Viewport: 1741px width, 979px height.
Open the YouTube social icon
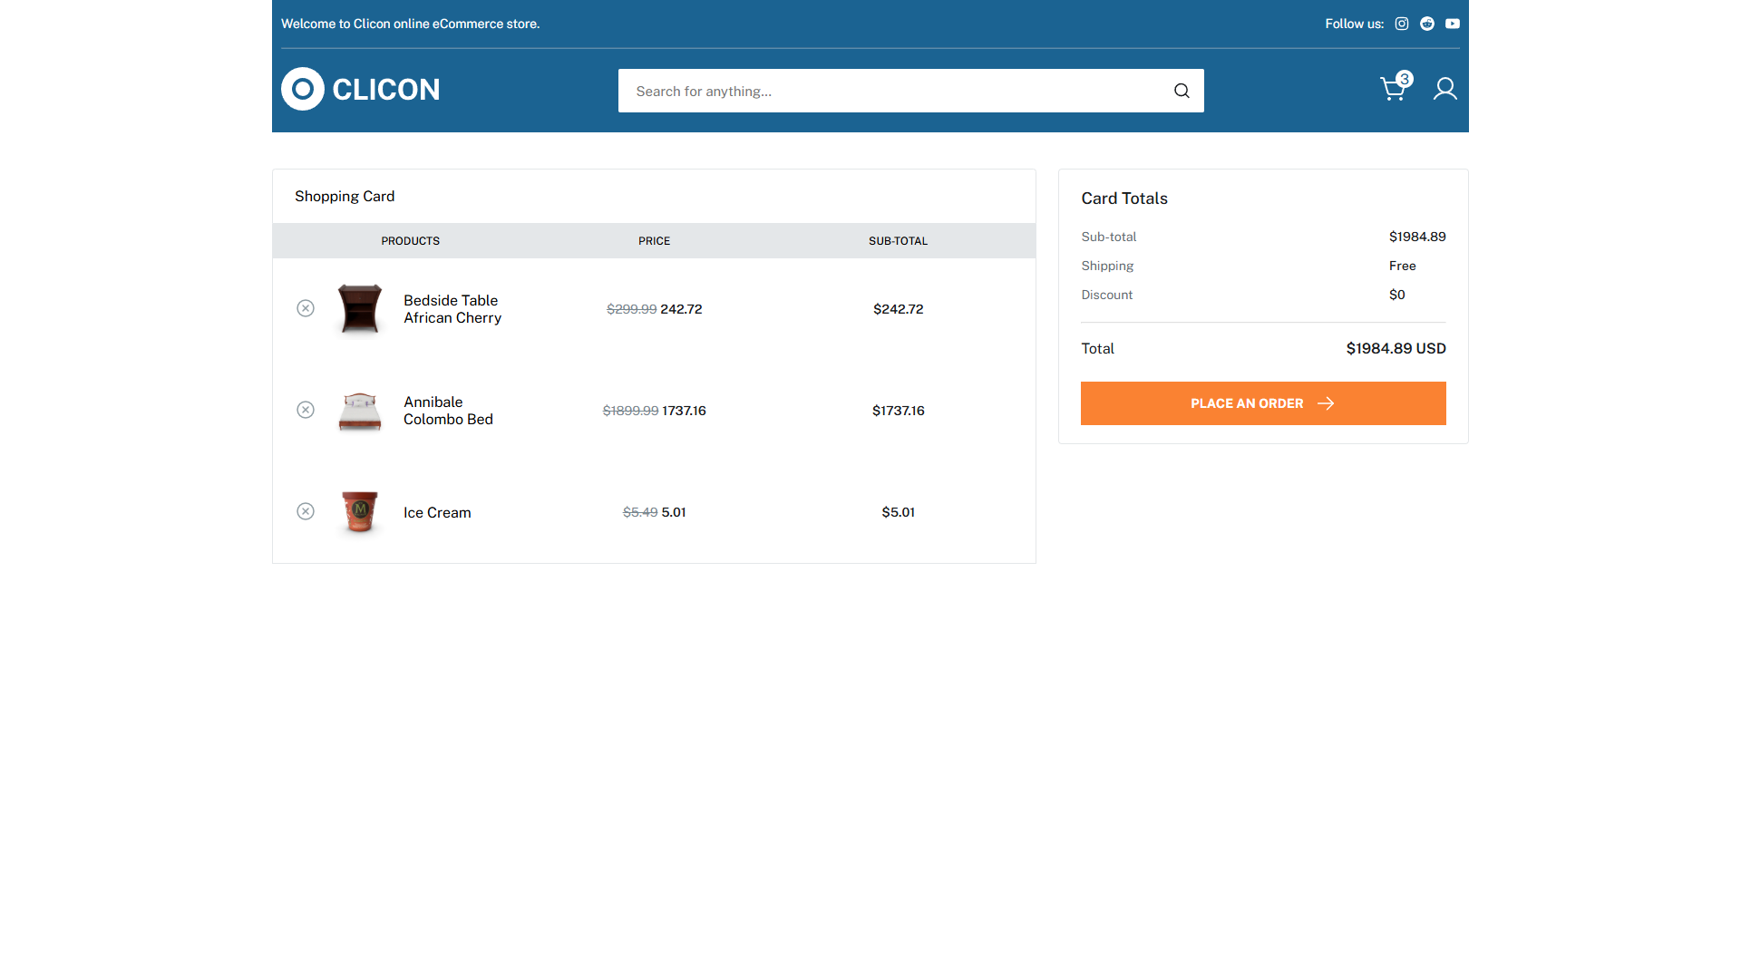[1453, 24]
